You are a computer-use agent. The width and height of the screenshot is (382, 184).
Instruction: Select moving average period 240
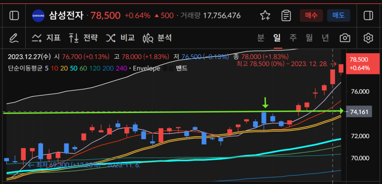(x=121, y=68)
